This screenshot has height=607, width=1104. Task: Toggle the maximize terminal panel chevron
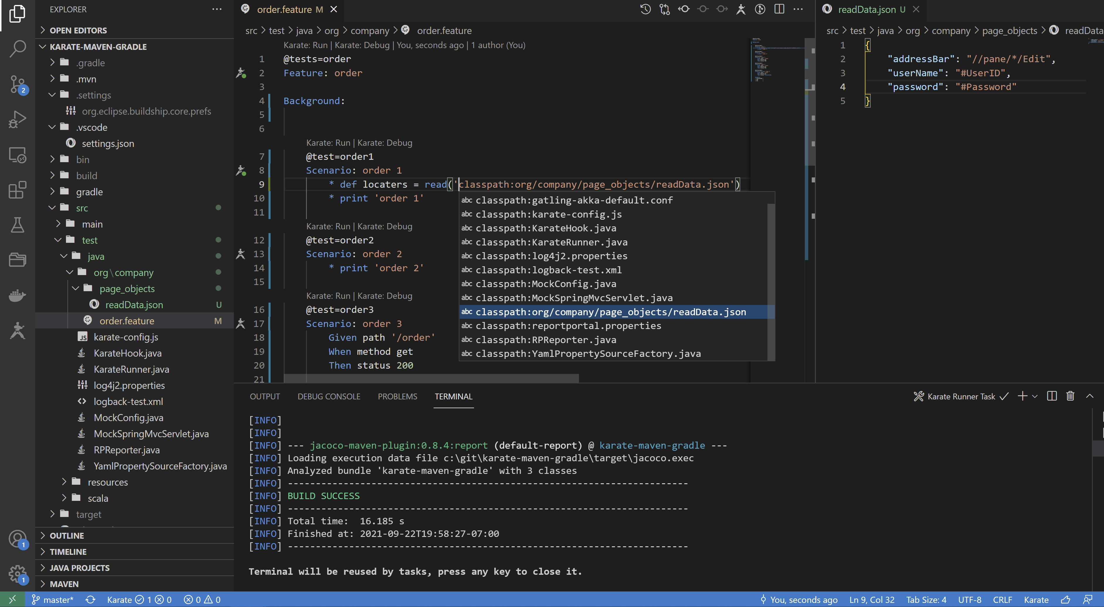1090,396
